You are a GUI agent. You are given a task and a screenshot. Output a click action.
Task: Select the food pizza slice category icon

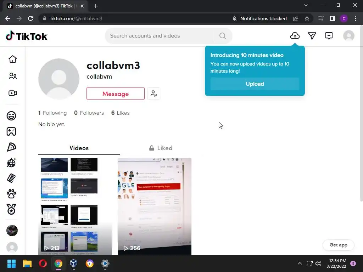point(11,147)
